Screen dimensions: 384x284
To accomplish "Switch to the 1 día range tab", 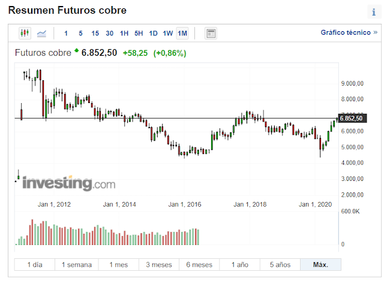I will 35,264.
